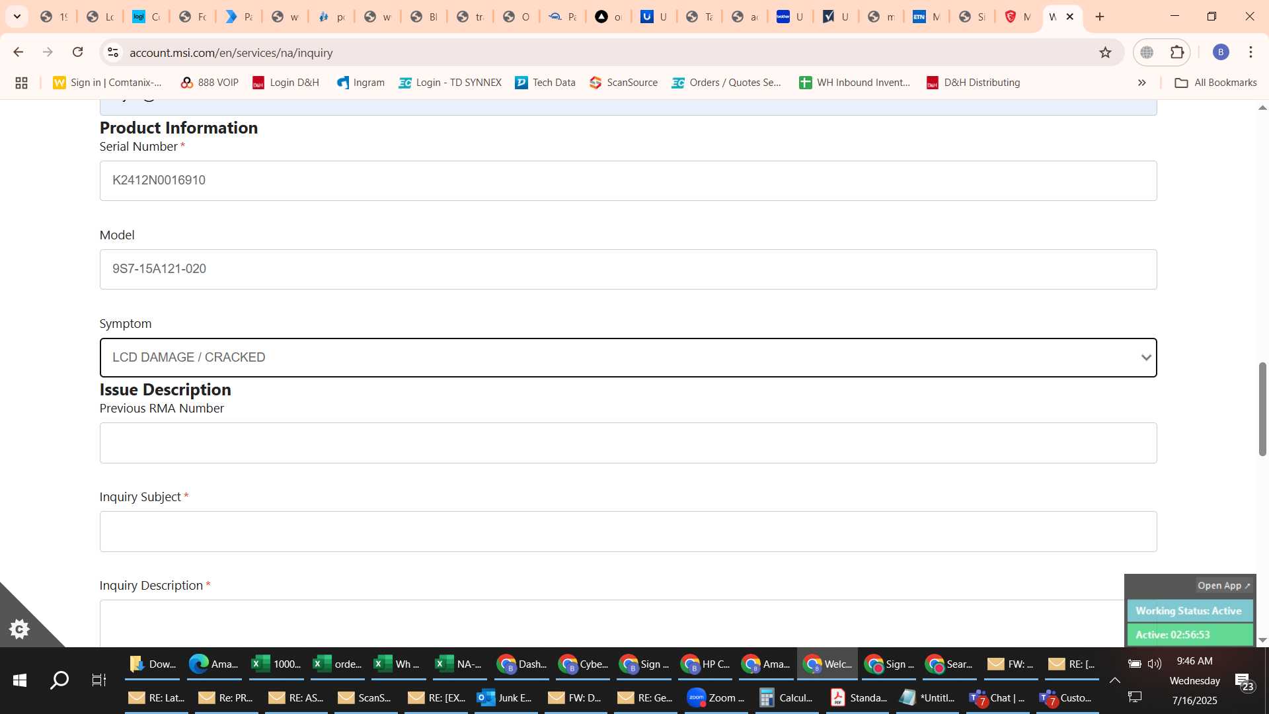1269x714 pixels.
Task: Open Chrome three-dot menu
Action: [1250, 52]
